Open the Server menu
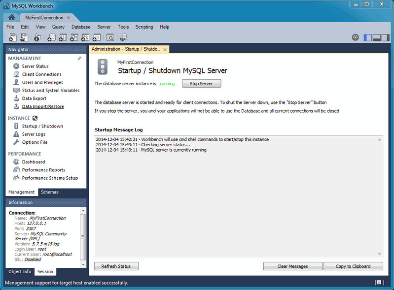Viewport: 394px width, 290px height. 104,27
